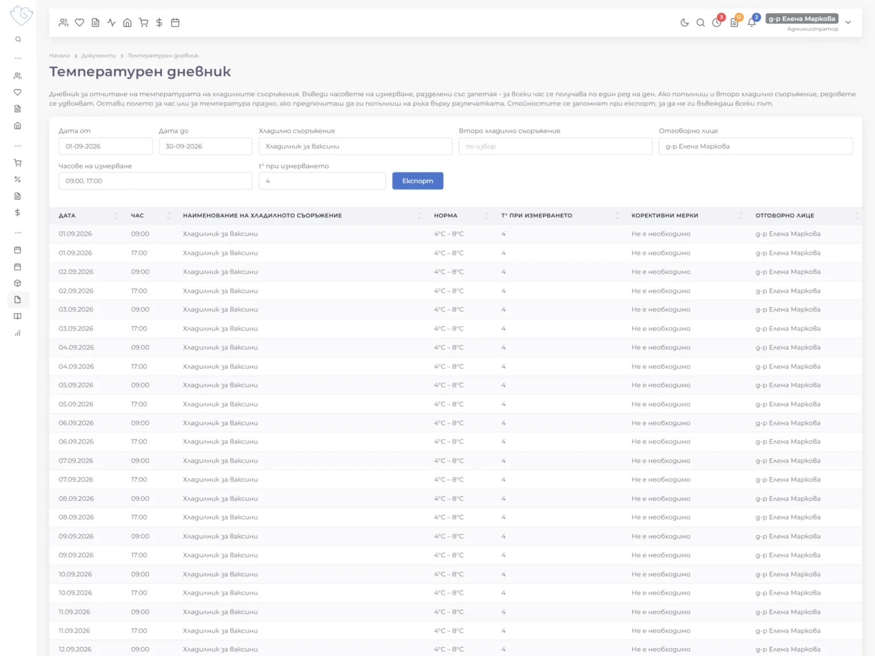Open the Второ хладилно съоръжение dropdown
Image resolution: width=875 pixels, height=656 pixels.
[x=555, y=146]
